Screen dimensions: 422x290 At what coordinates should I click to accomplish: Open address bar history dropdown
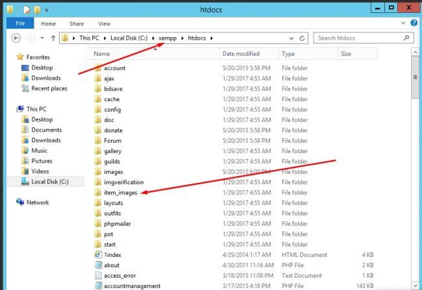[292, 38]
